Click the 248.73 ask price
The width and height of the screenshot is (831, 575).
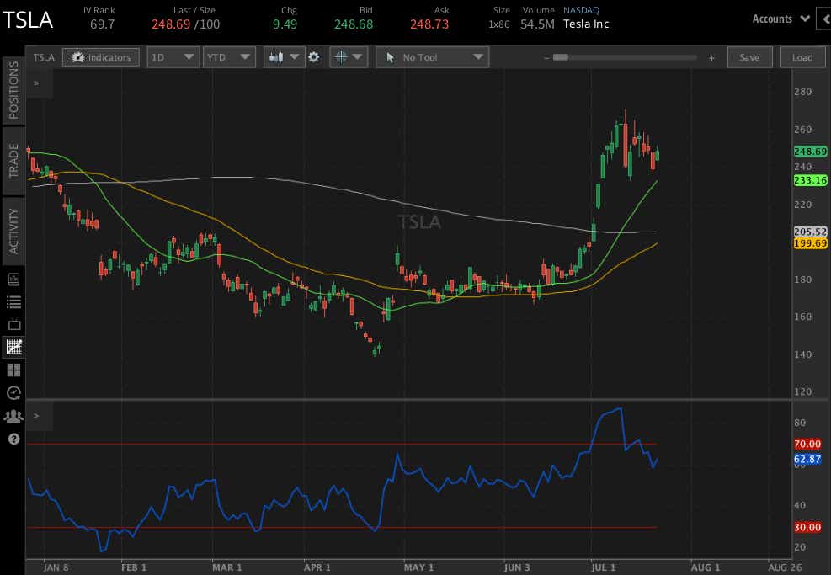tap(429, 24)
